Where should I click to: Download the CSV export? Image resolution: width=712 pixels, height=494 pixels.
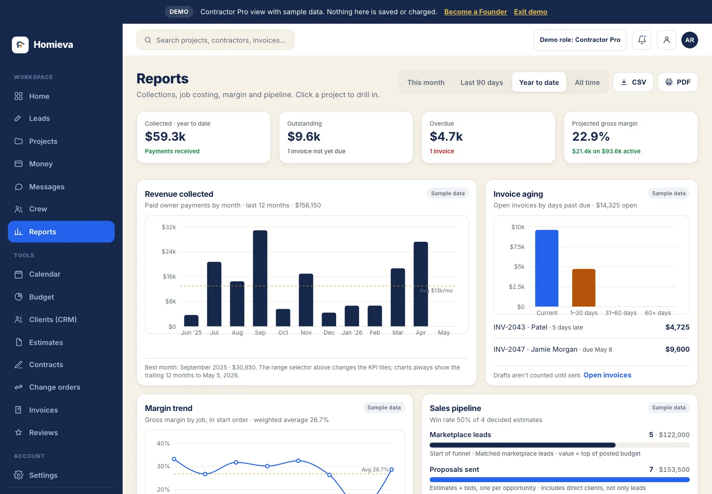633,82
